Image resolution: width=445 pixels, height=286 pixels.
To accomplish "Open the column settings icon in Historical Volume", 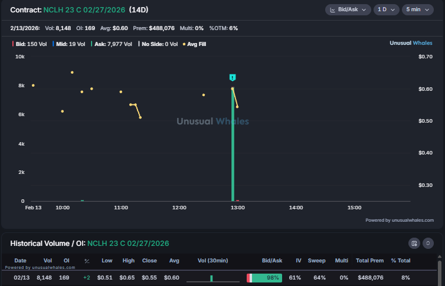I will [414, 243].
